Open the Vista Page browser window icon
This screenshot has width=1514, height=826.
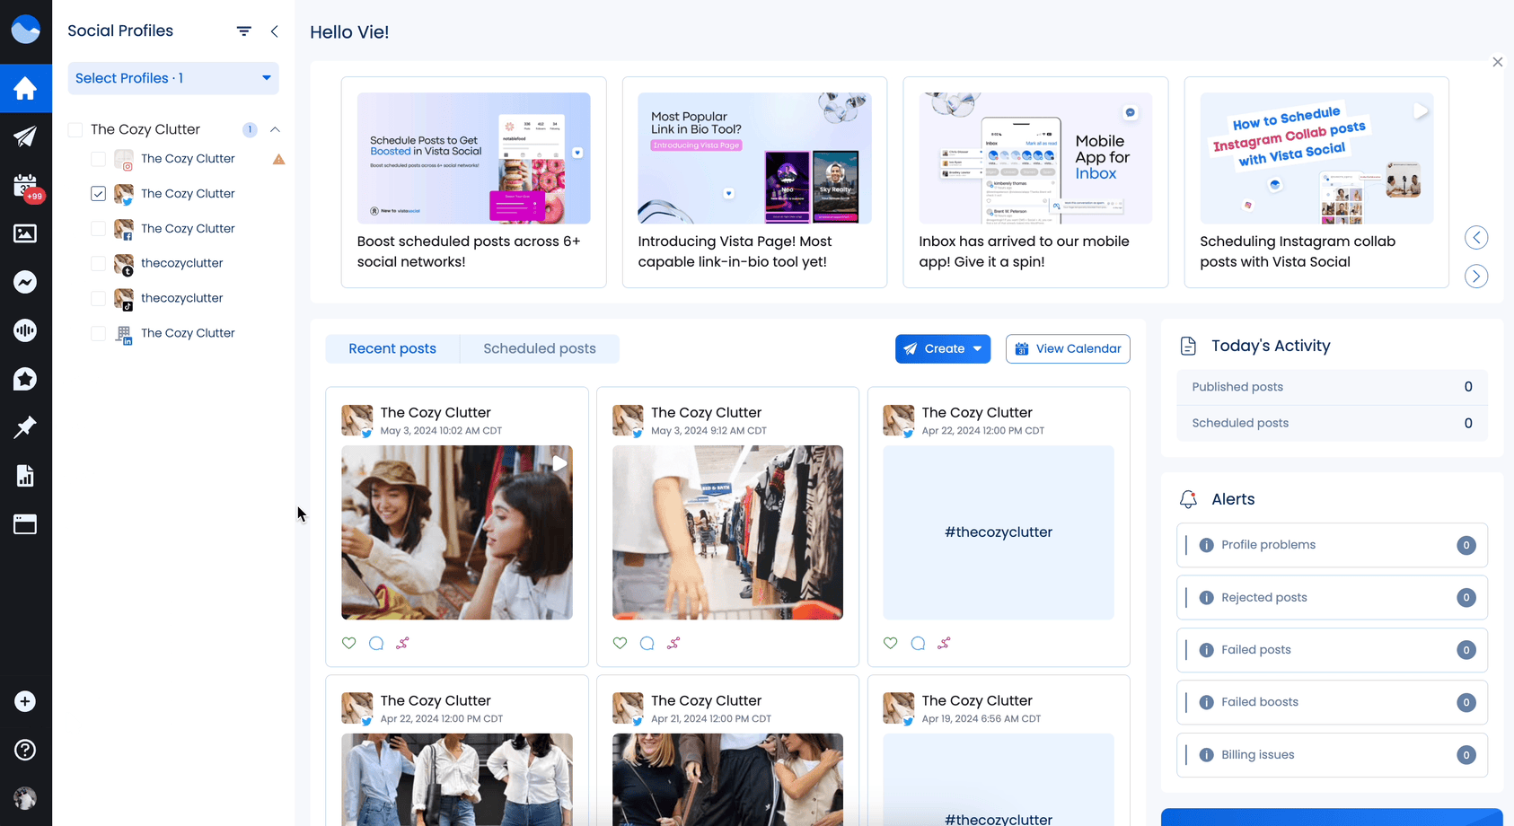click(x=25, y=524)
